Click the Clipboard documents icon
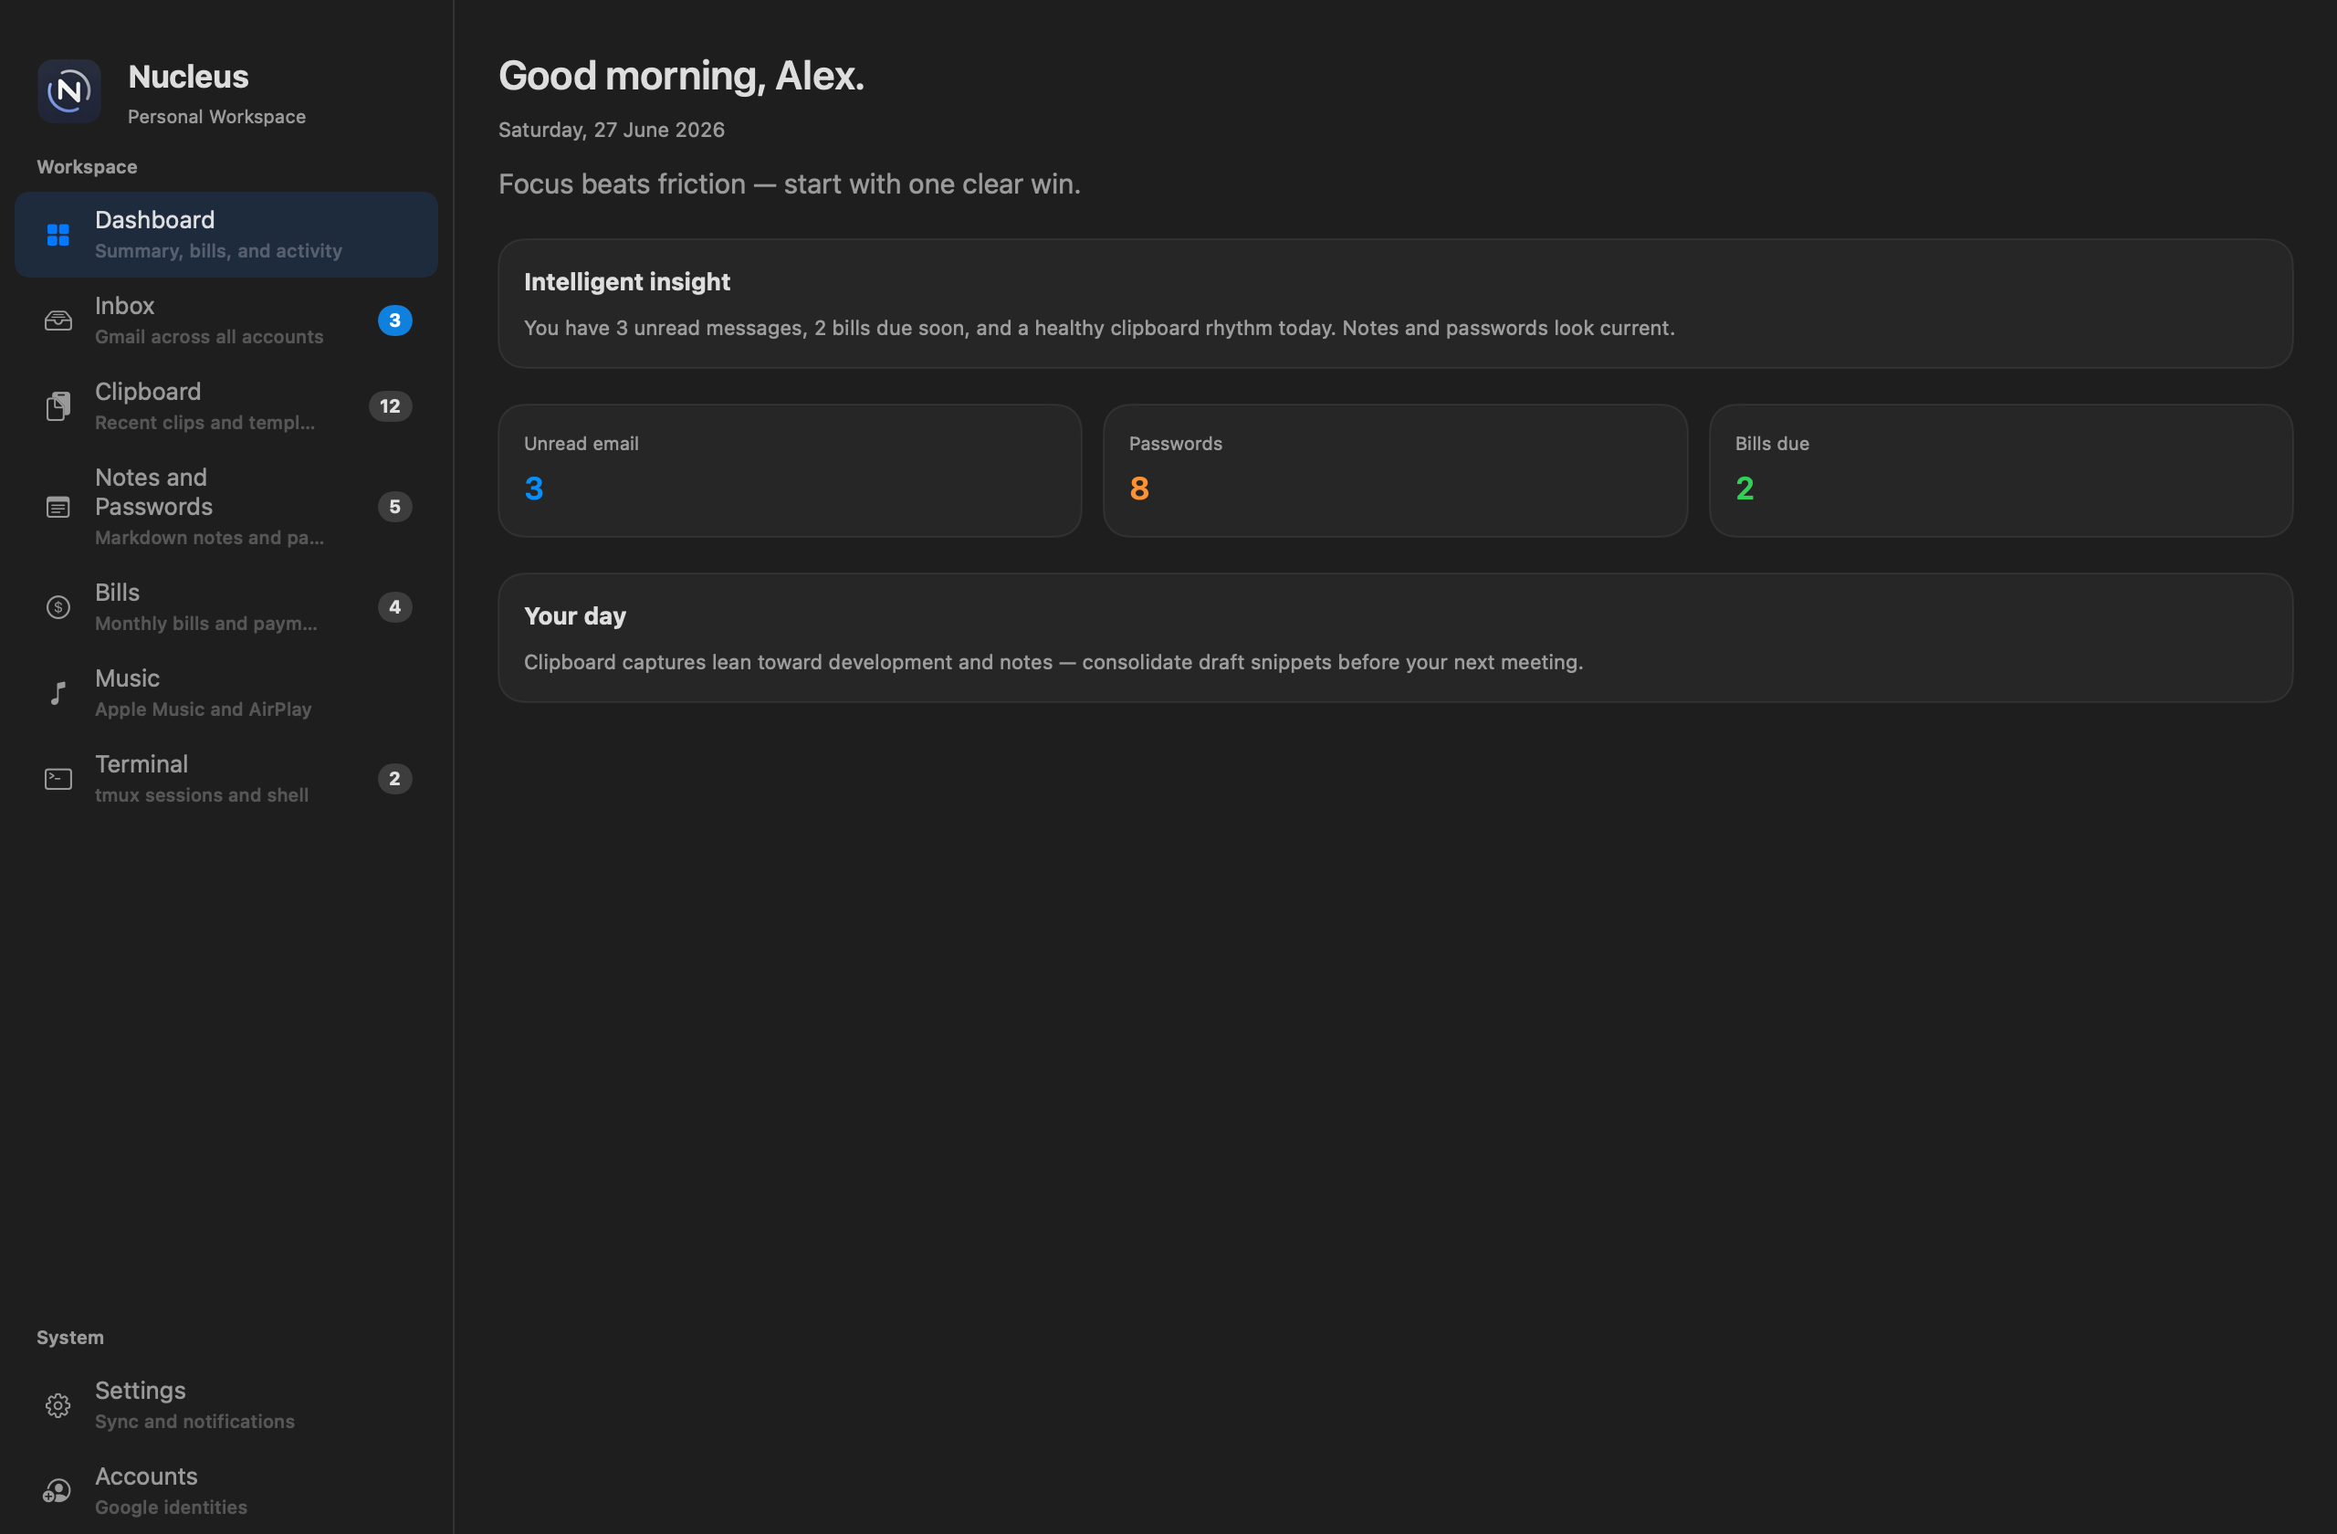2337x1534 pixels. point(58,406)
